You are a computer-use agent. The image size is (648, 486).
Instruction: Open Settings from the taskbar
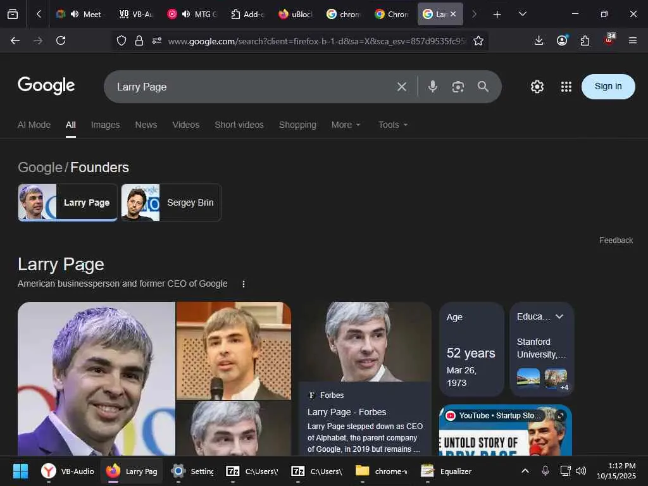click(x=192, y=471)
